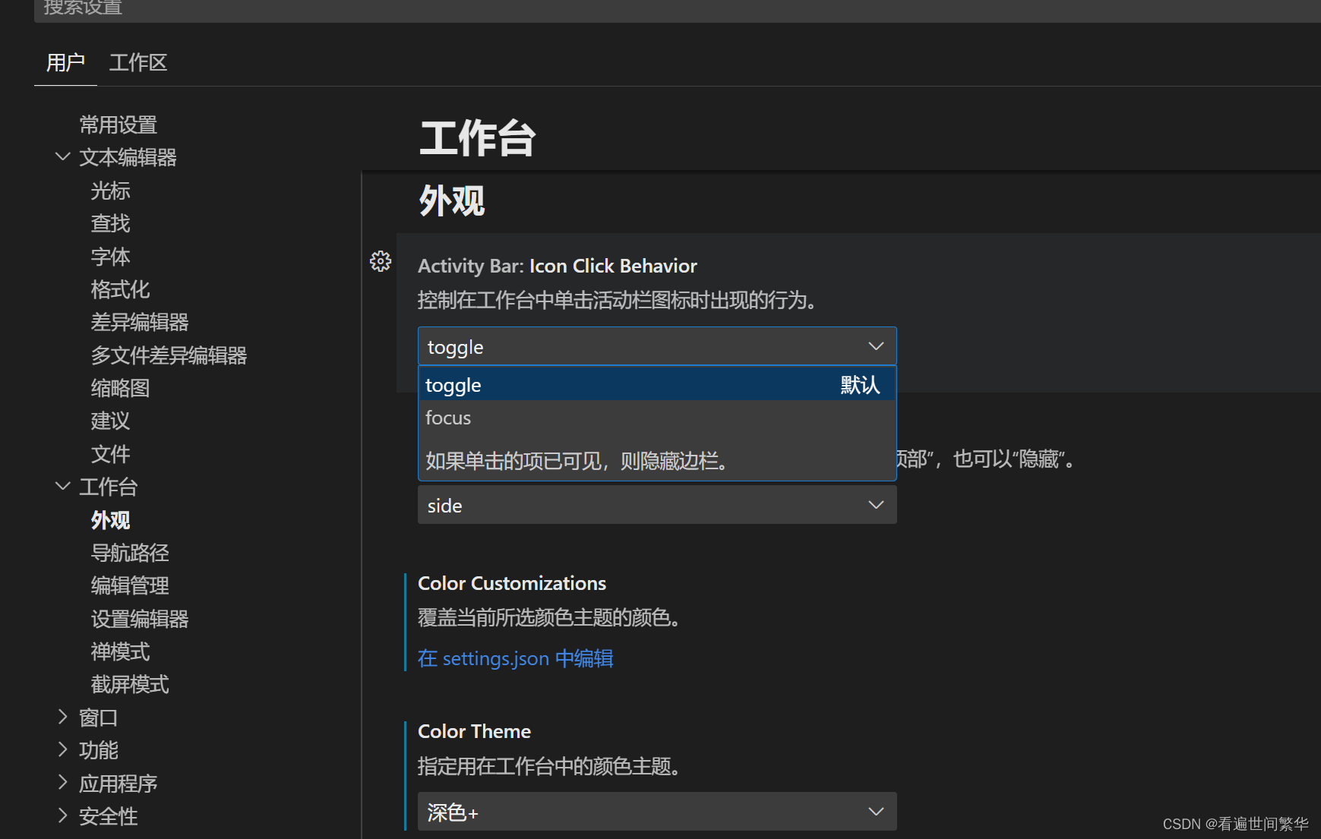Collapse the 工作台 tree section chevron
The image size is (1321, 839).
point(63,486)
